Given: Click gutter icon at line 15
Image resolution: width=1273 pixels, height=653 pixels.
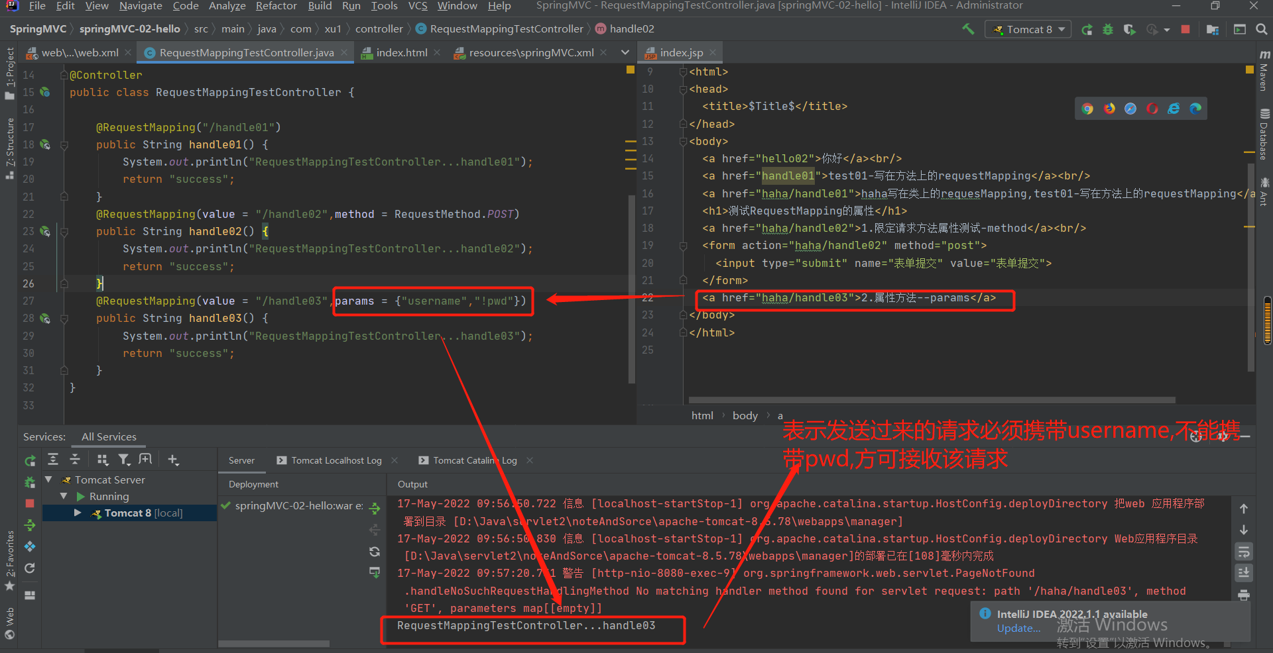Looking at the screenshot, I should (x=45, y=92).
